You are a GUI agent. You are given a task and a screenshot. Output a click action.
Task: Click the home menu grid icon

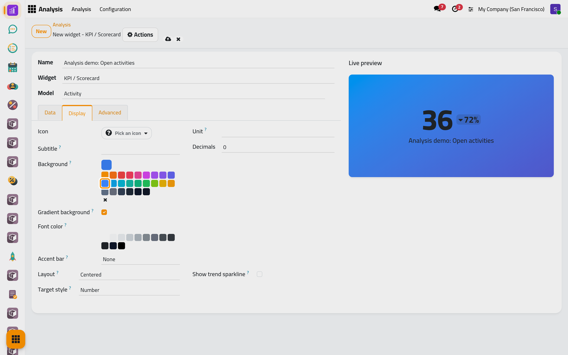click(x=32, y=9)
